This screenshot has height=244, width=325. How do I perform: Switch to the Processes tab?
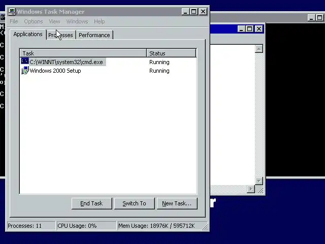[60, 35]
